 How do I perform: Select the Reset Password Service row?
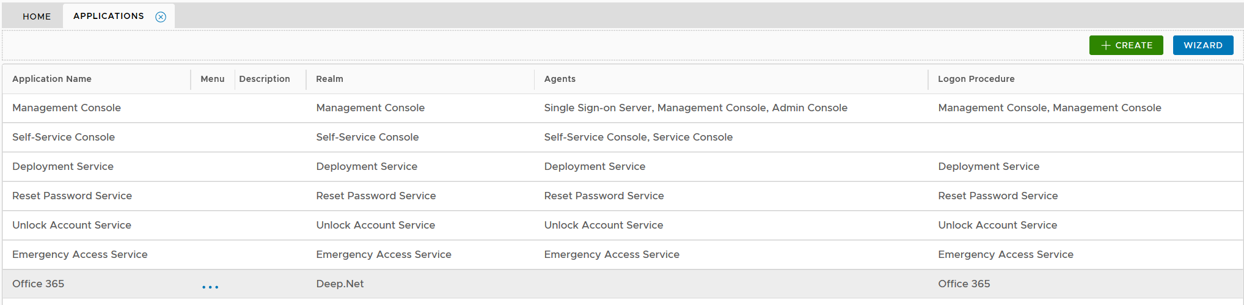click(x=72, y=196)
